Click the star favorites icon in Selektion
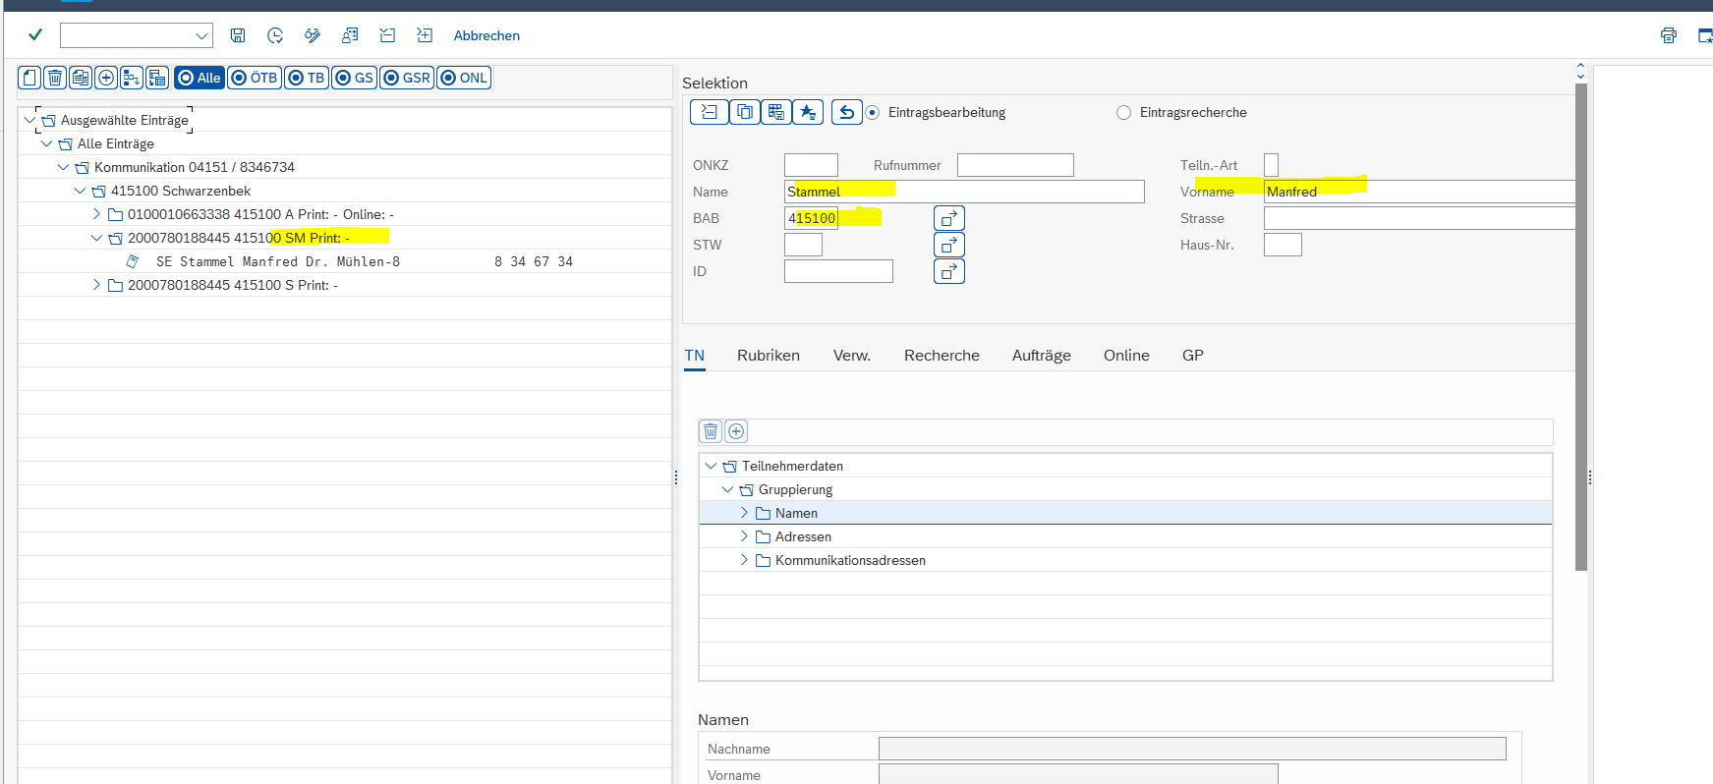This screenshot has width=1713, height=784. click(808, 112)
